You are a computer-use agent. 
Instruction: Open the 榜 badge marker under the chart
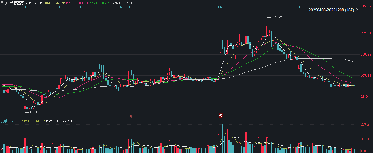coord(221,116)
